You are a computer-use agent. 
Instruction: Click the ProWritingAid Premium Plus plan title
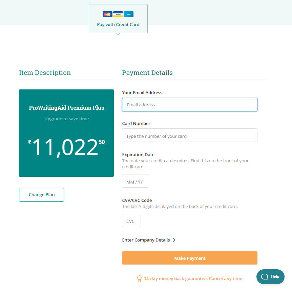click(x=66, y=108)
